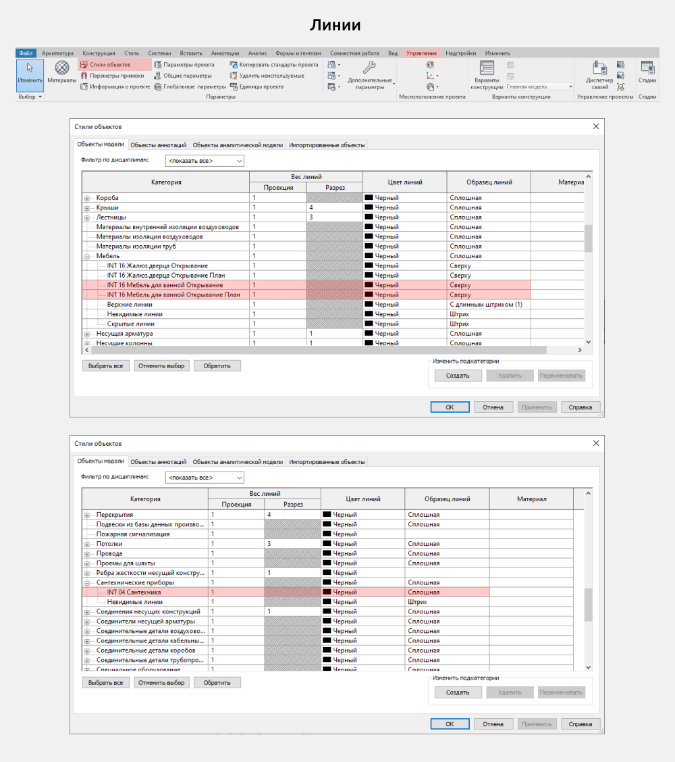Expand the Лестницы category

pyautogui.click(x=87, y=218)
